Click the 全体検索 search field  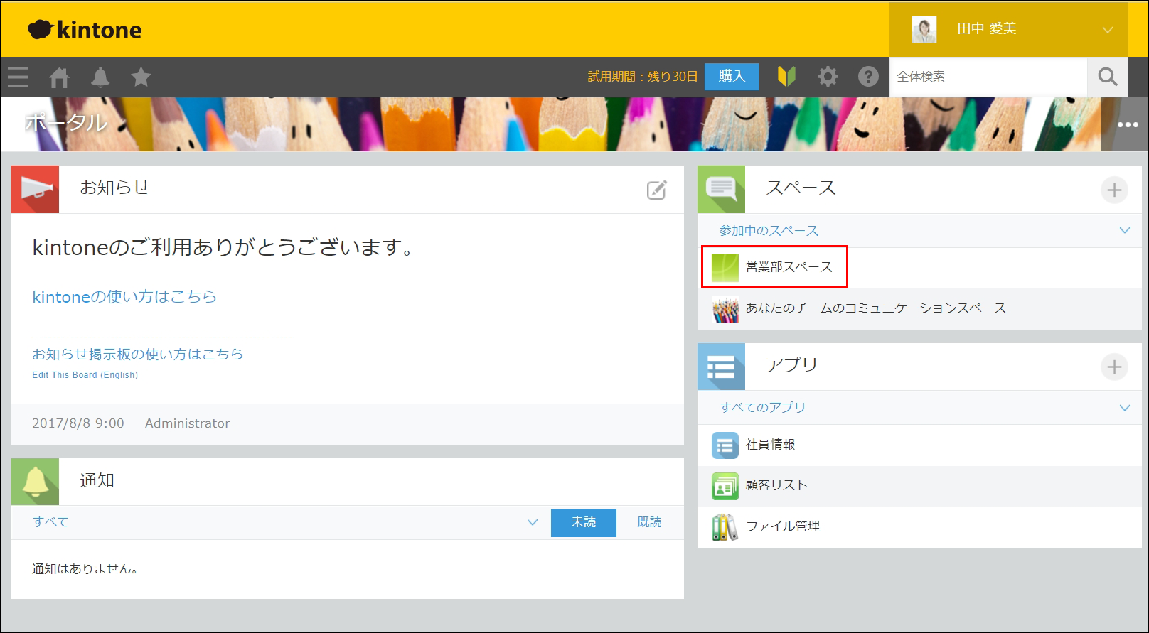coord(988,77)
